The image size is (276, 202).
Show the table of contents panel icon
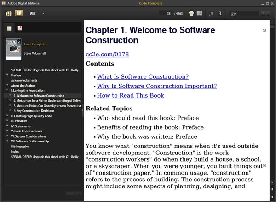point(9,28)
